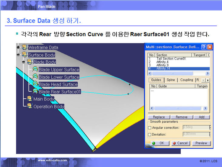Viewport: 222px width, 167px height.
Task: Click the Wireframe Data geometrical set icon
Action: [x=25, y=47]
